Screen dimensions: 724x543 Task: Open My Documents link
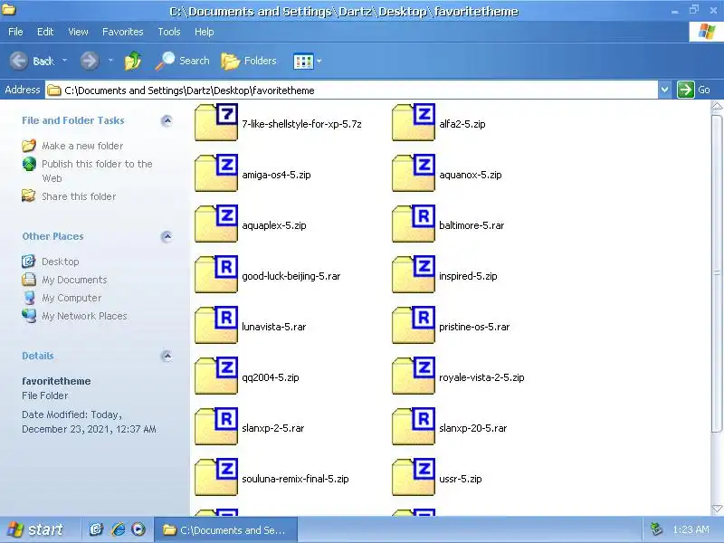[74, 280]
